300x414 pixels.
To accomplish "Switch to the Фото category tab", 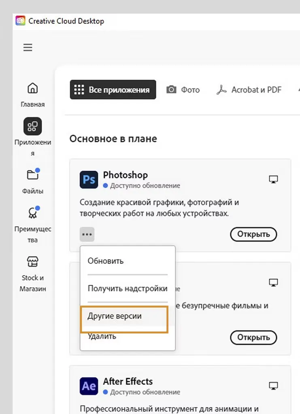I will (183, 90).
